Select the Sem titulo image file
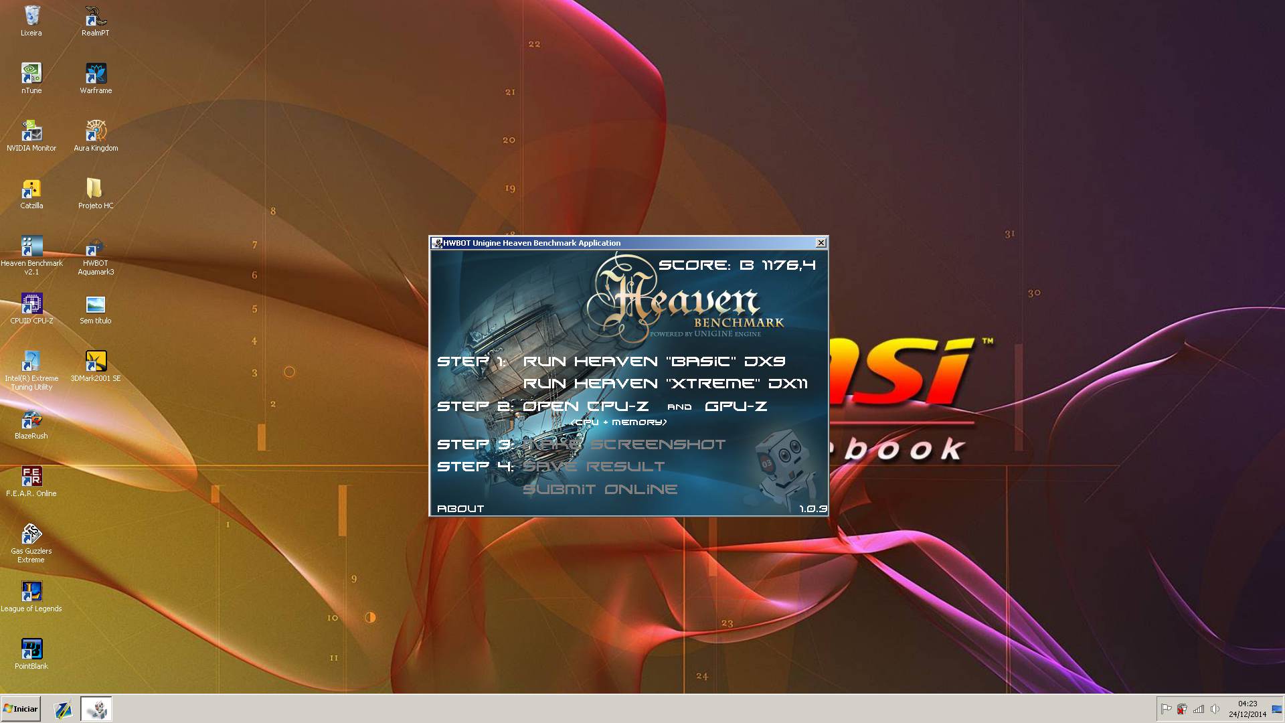Image resolution: width=1285 pixels, height=723 pixels. [x=96, y=309]
